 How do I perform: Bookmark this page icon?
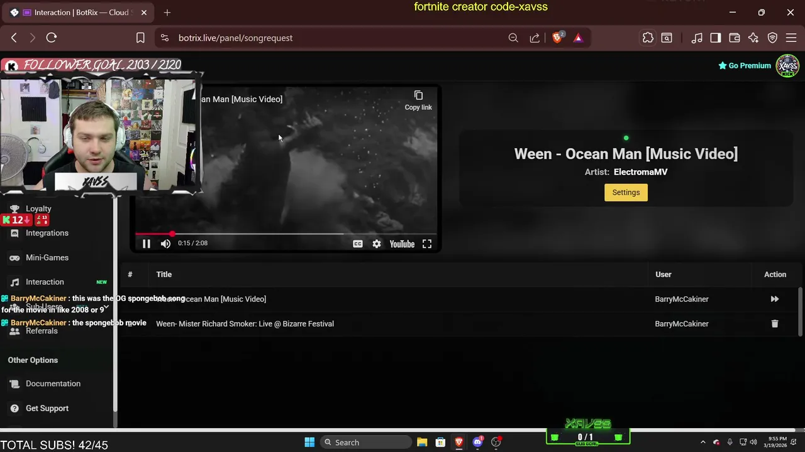click(x=140, y=38)
